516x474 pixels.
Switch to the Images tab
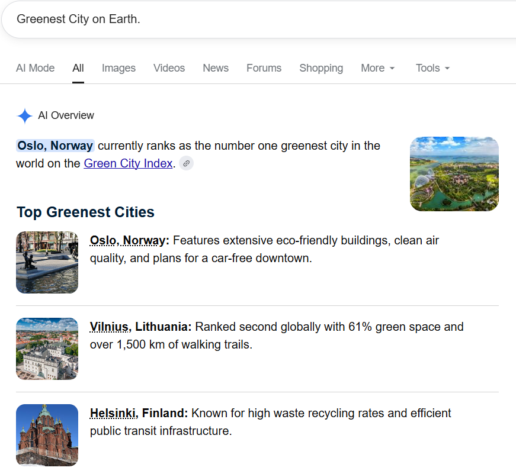[118, 68]
